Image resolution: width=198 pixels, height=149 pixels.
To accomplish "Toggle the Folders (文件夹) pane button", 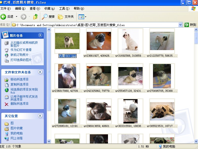I will (66, 17).
